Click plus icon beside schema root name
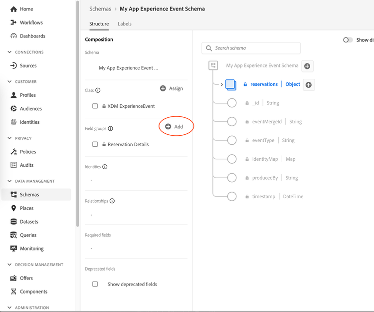Image resolution: width=374 pixels, height=312 pixels. point(307,66)
